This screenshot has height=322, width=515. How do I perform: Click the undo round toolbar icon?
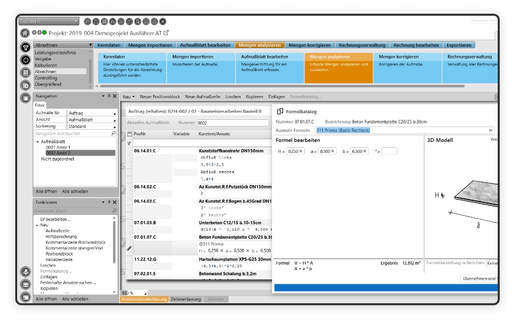pyautogui.click(x=87, y=22)
